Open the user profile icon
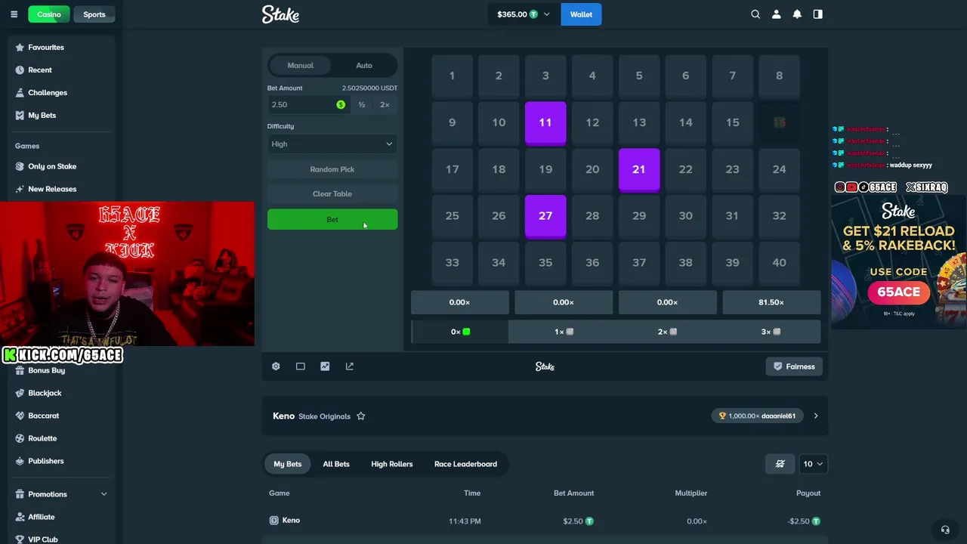Viewport: 967px width, 544px height. [776, 14]
